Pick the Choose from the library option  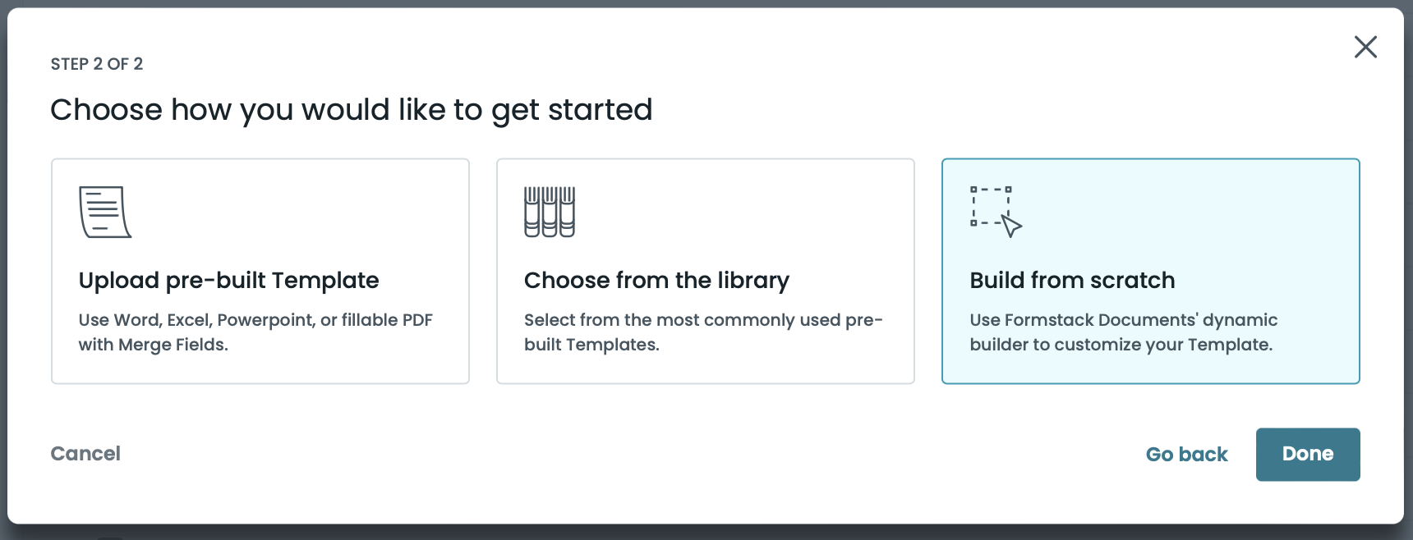705,271
